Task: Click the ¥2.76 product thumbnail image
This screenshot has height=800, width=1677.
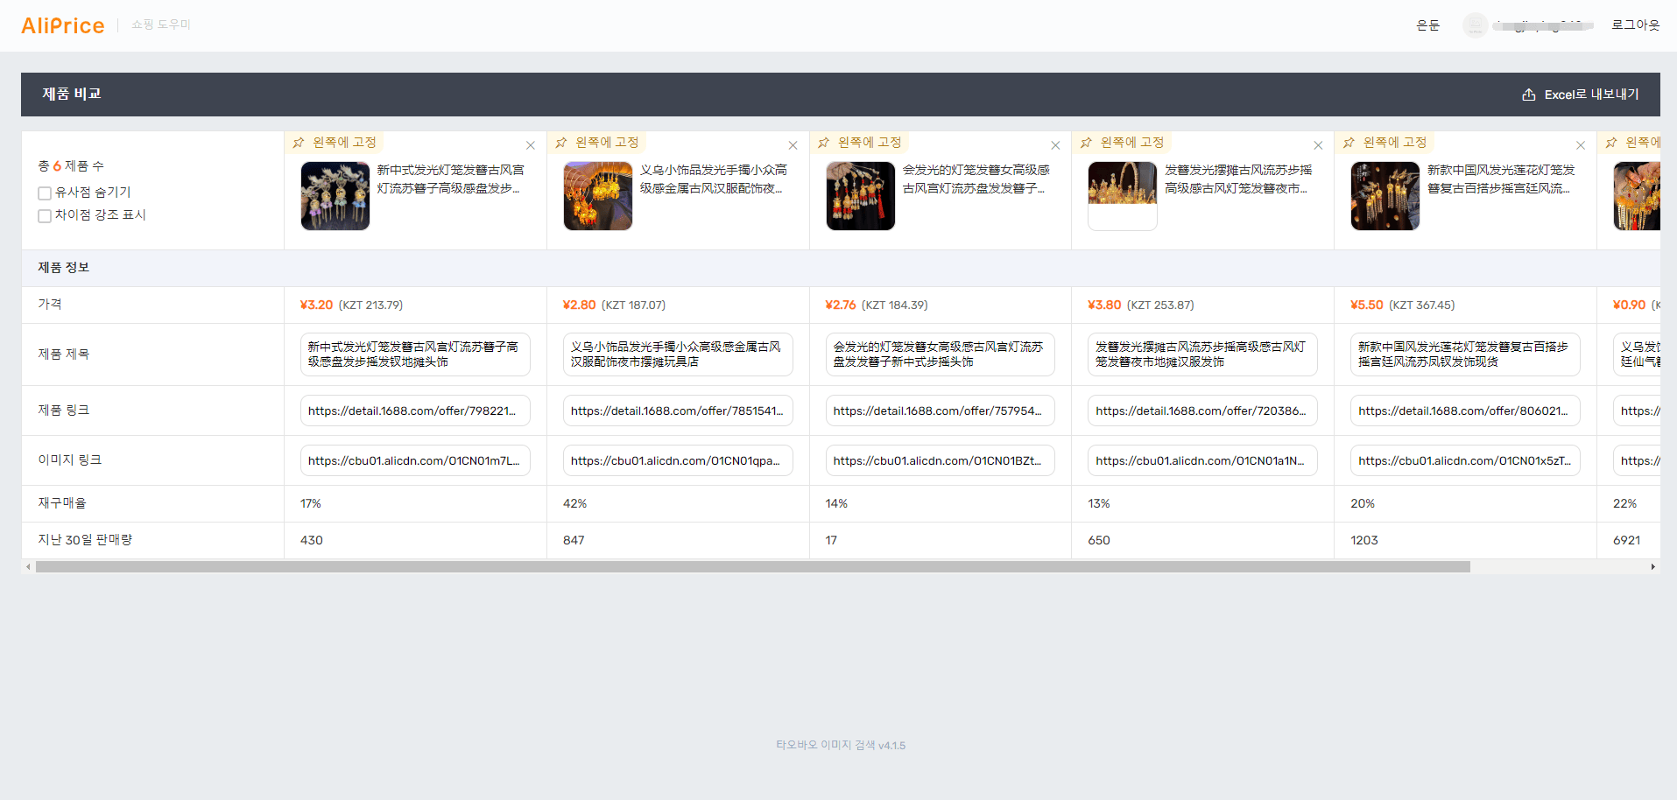Action: (x=860, y=196)
